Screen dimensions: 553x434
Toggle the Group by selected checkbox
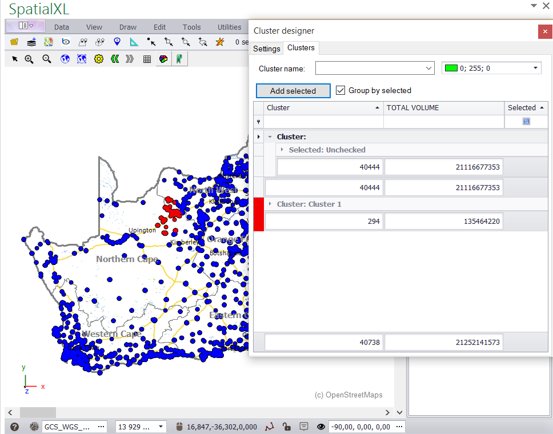coord(341,90)
